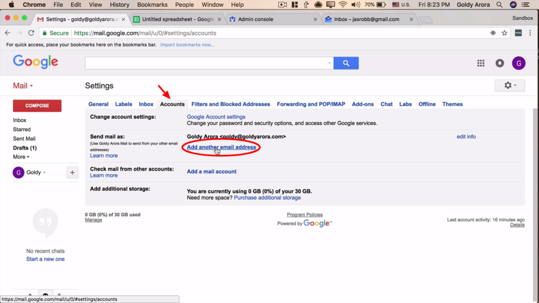
Task: Close the Admin console tab
Action: (315, 19)
